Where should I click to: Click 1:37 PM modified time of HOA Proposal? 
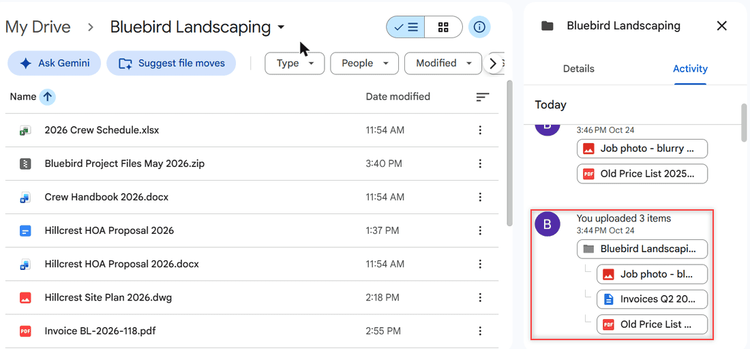[382, 231]
